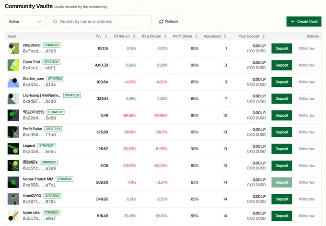
Task: Click the Profit Pulse vault name
Action: click(x=32, y=129)
